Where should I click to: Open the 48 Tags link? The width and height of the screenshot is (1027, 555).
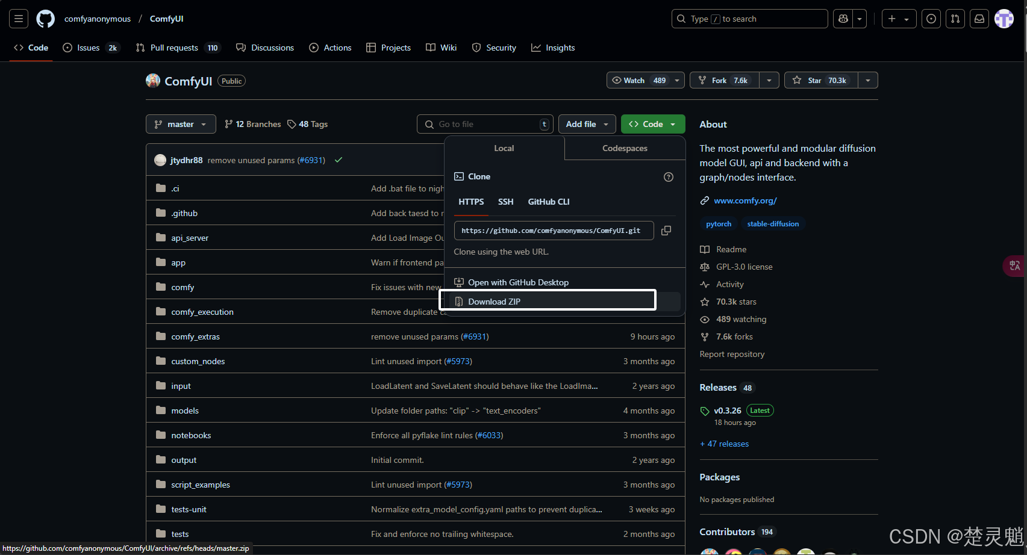[308, 124]
